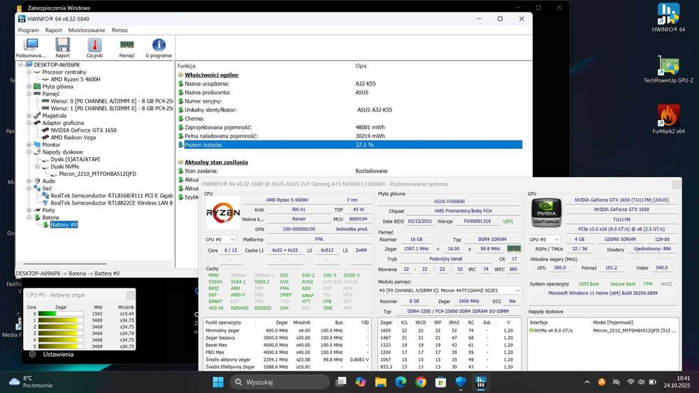Expand the Audio tree node

pyautogui.click(x=29, y=181)
